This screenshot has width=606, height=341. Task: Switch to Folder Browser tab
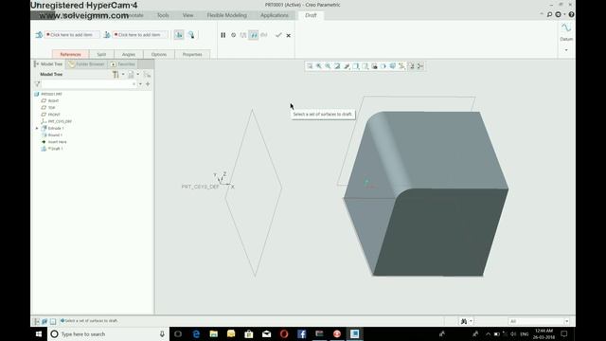tap(86, 64)
